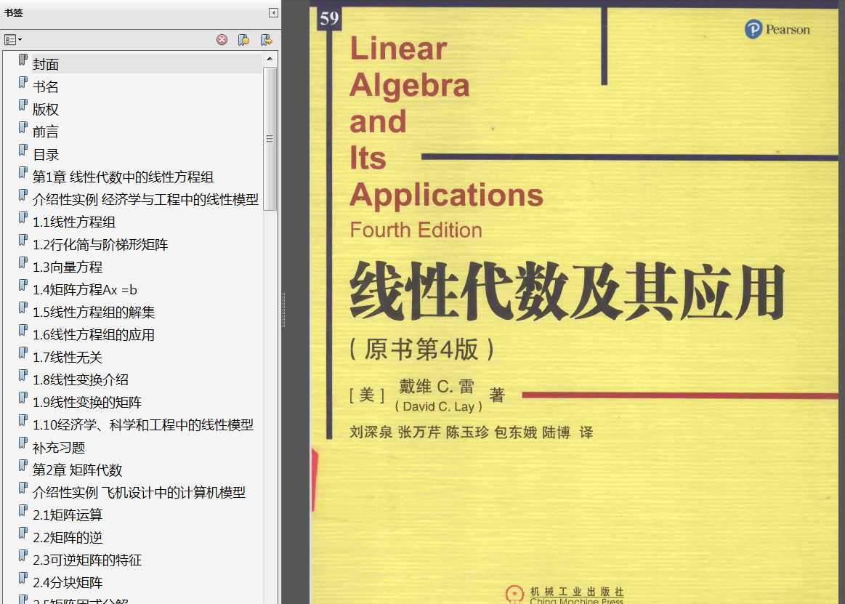Jump to the 版权 bookmark
The height and width of the screenshot is (604, 845).
46,110
